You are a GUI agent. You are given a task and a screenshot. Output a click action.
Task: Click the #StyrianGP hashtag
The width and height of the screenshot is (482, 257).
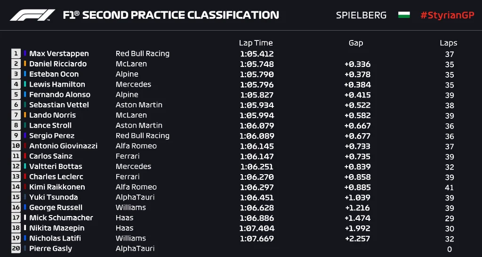[x=447, y=15]
